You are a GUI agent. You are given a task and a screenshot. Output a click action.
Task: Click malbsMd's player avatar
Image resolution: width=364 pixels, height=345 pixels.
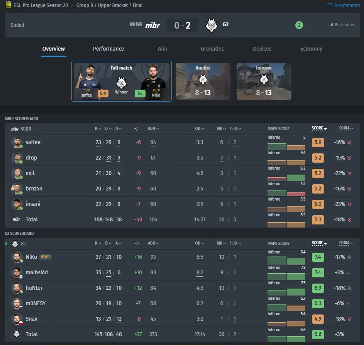point(17,272)
